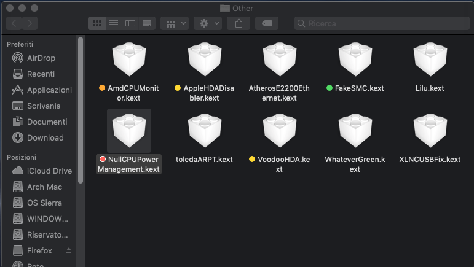Select the WhateverGreen.kext brick icon
The image size is (474, 267).
click(x=355, y=130)
